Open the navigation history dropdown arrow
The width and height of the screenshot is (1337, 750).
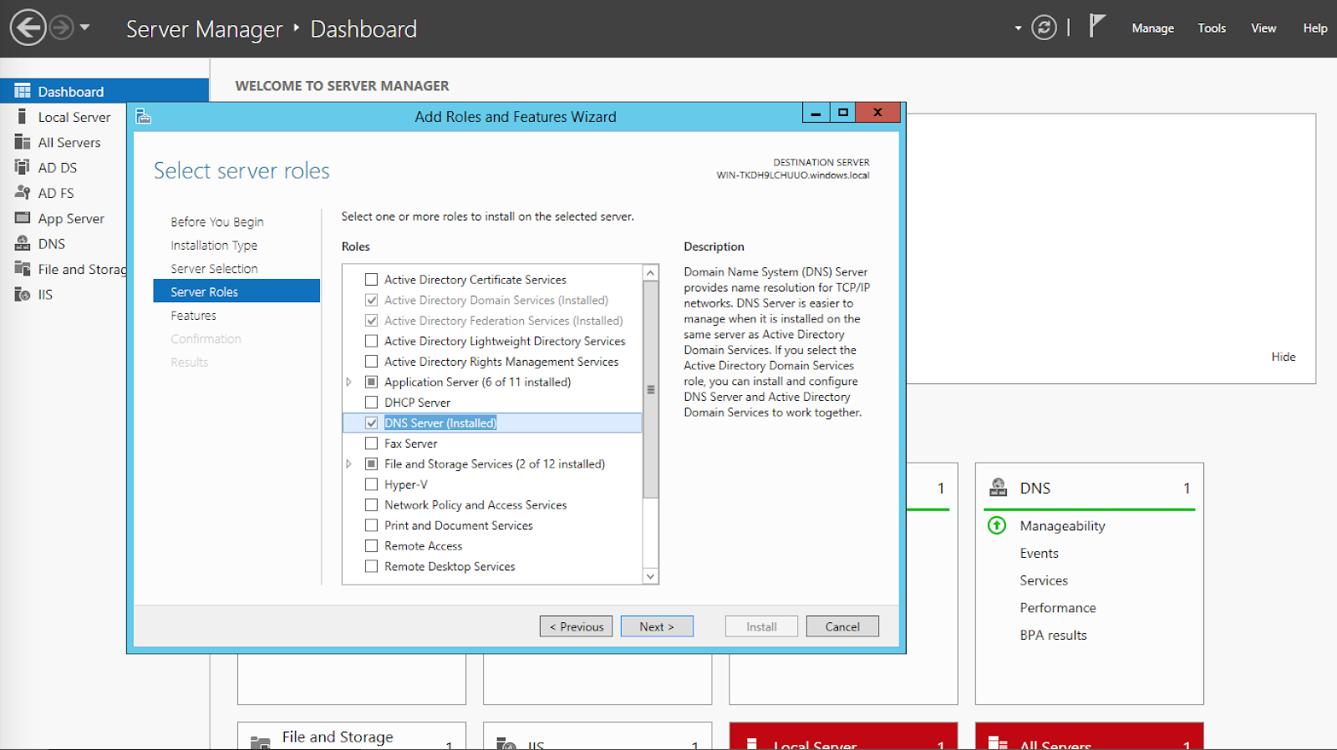[x=84, y=28]
